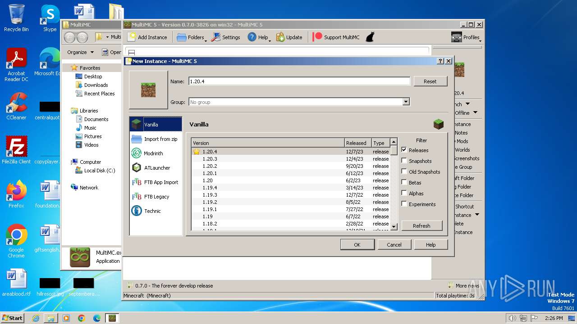Select version 1.18.2 row
Image resolution: width=577 pixels, height=324 pixels.
[x=291, y=224]
